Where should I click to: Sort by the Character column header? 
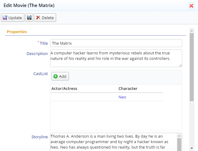point(128,89)
